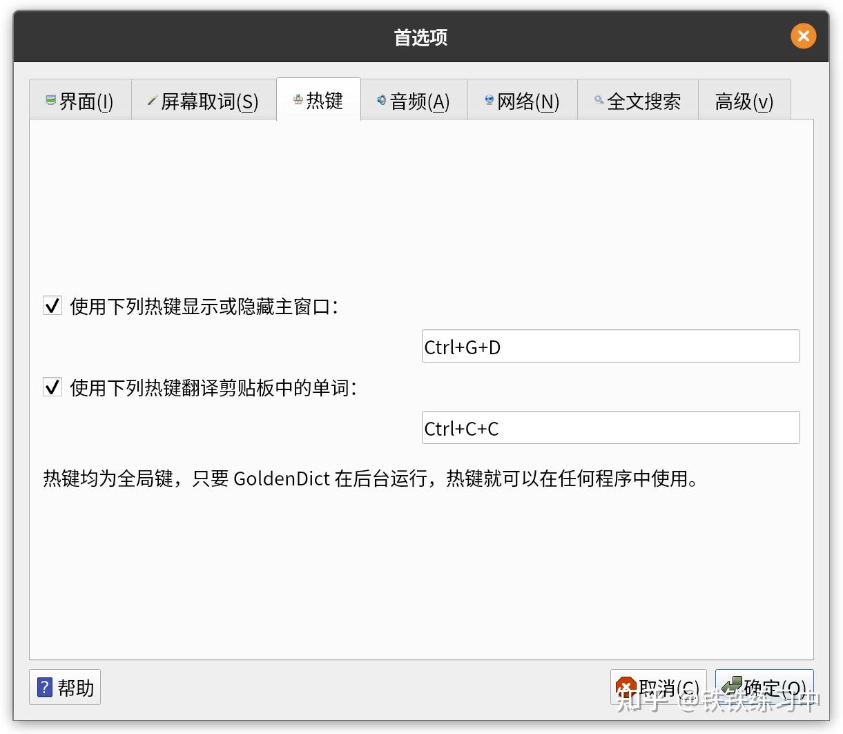This screenshot has height=734, width=843.
Task: Click the keyboard icon on 热键 tab
Action: click(x=298, y=100)
